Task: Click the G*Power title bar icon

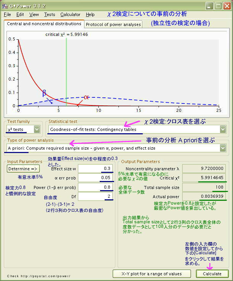Action: click(5, 6)
